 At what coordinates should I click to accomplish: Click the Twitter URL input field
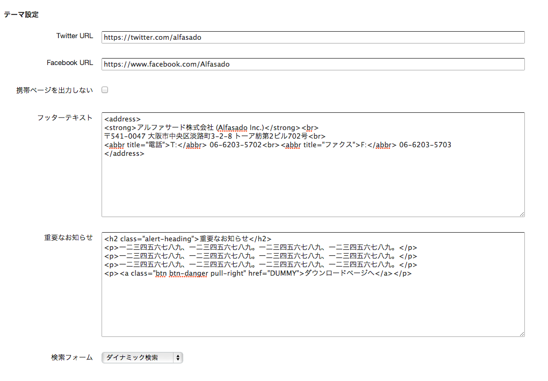[x=313, y=38]
